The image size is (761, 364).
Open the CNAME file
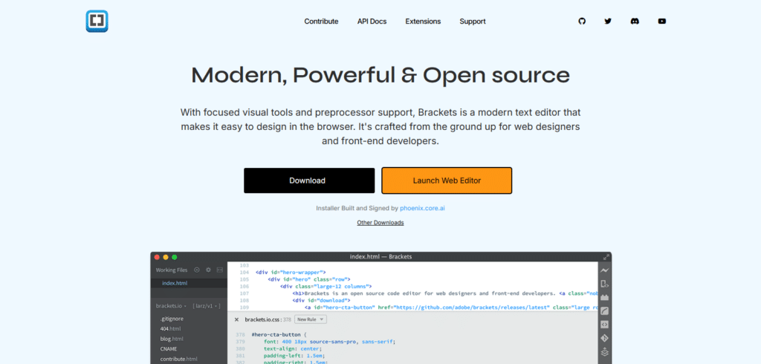point(169,349)
